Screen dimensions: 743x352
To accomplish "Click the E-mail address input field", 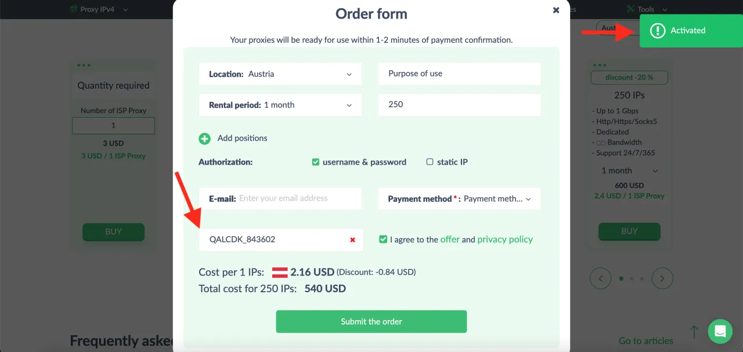I will point(296,198).
